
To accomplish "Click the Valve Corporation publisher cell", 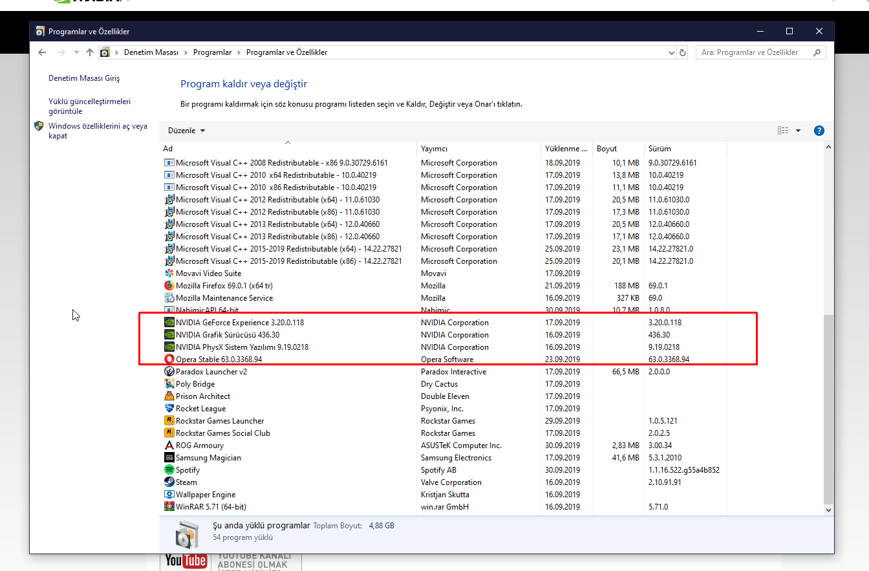I will 451,482.
